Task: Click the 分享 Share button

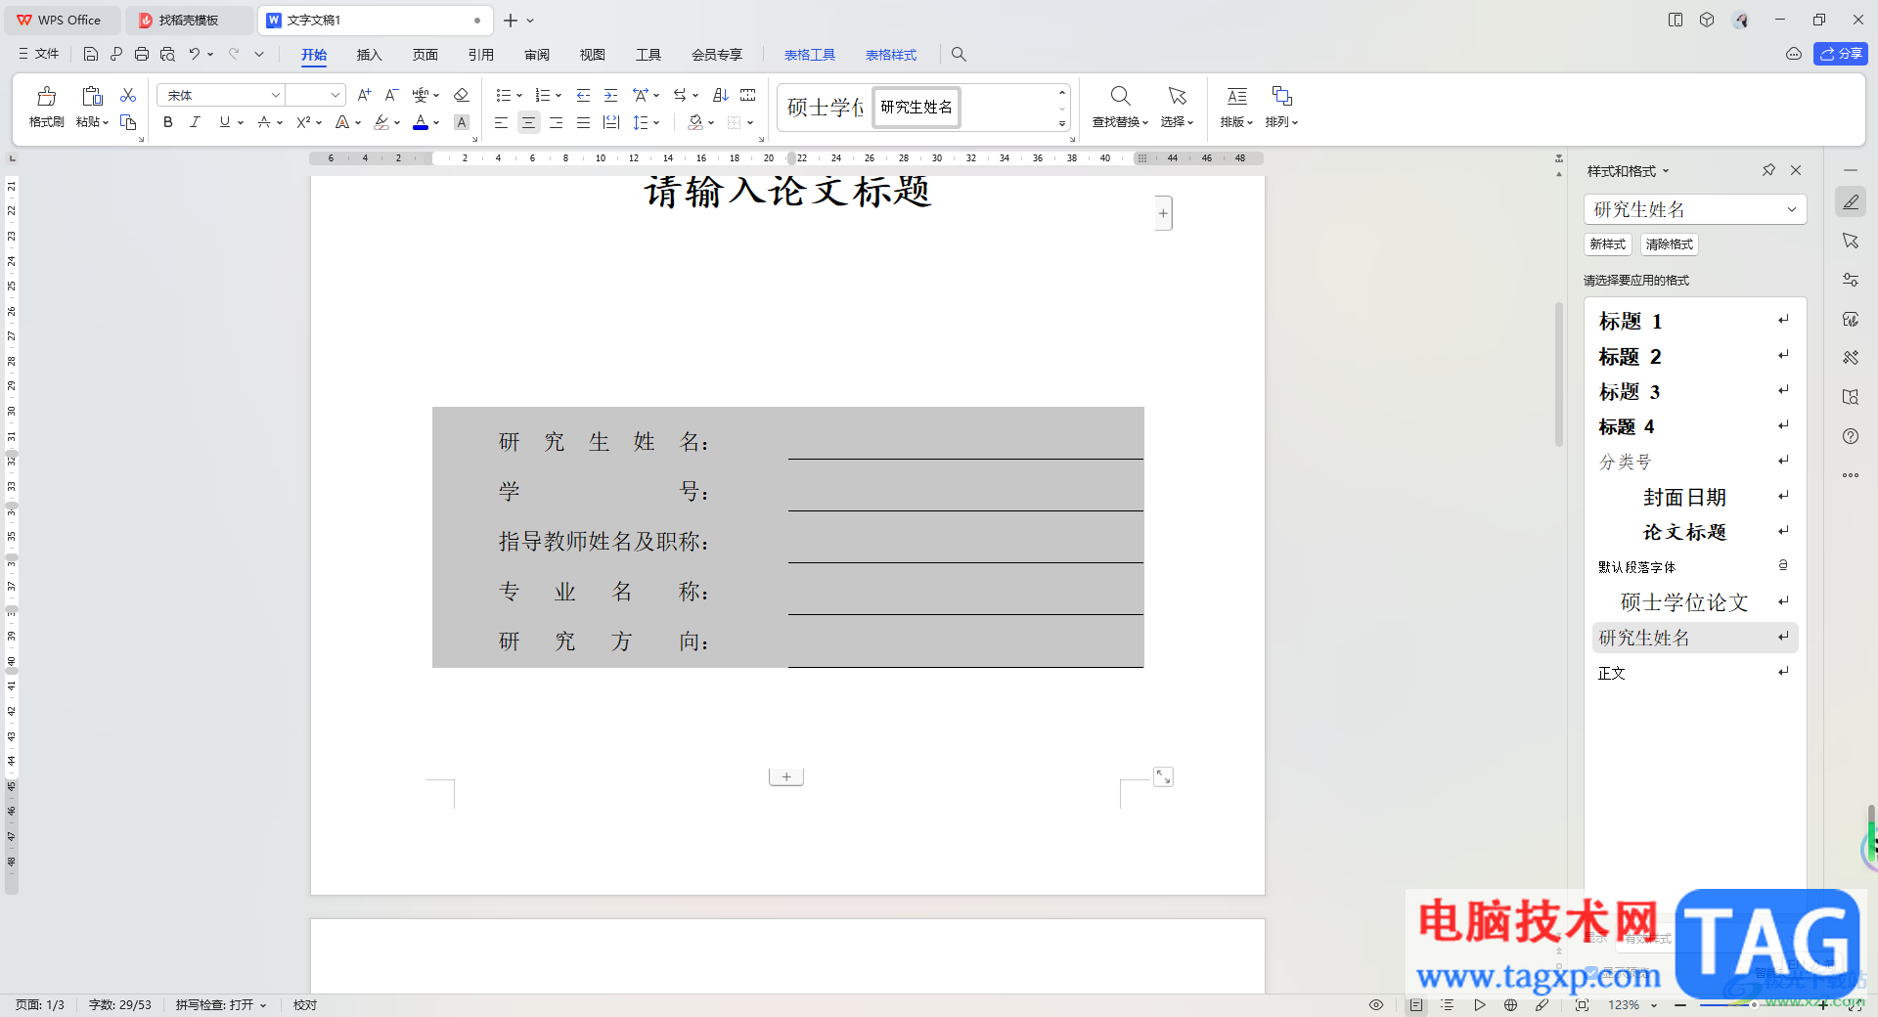Action: [1840, 54]
